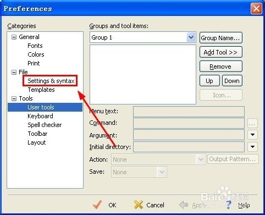Select User tools category
This screenshot has width=265, height=215.
coord(45,107)
